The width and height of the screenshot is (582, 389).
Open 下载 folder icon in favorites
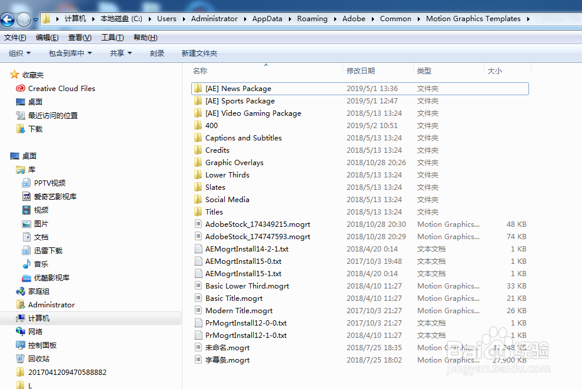click(21, 129)
